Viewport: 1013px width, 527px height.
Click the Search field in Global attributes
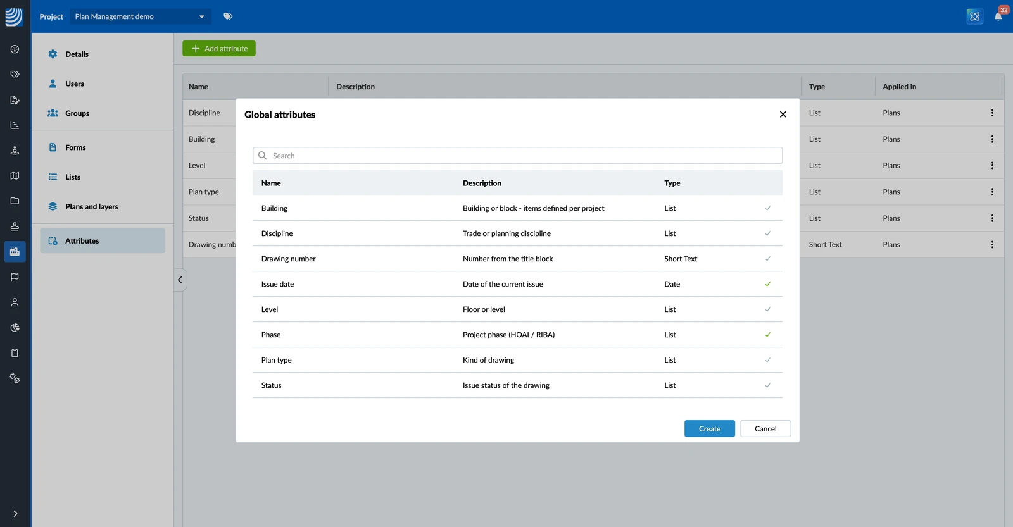coord(518,156)
